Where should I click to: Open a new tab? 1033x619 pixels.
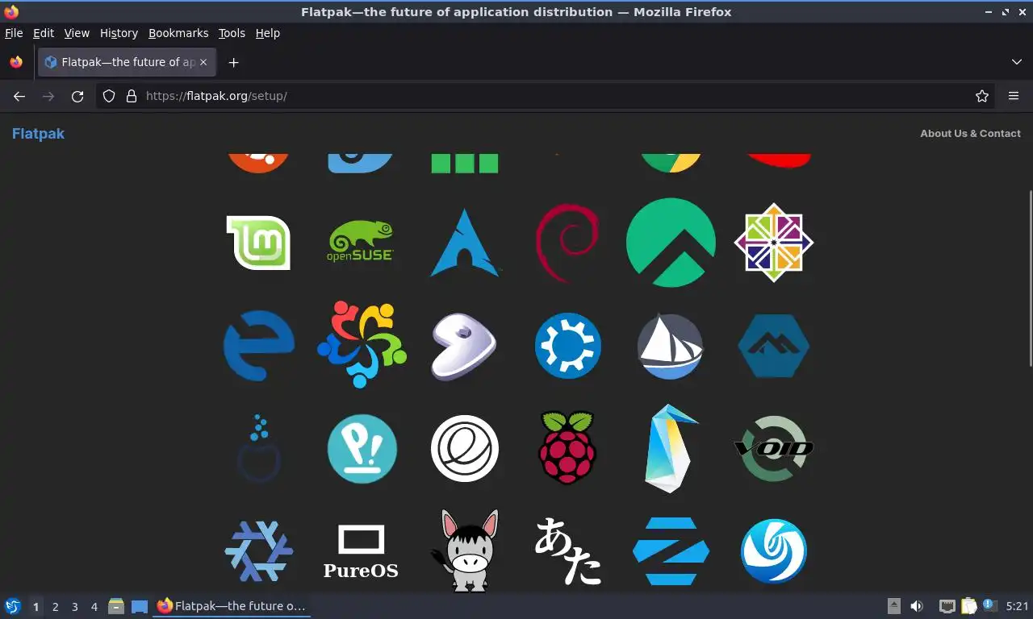point(233,62)
